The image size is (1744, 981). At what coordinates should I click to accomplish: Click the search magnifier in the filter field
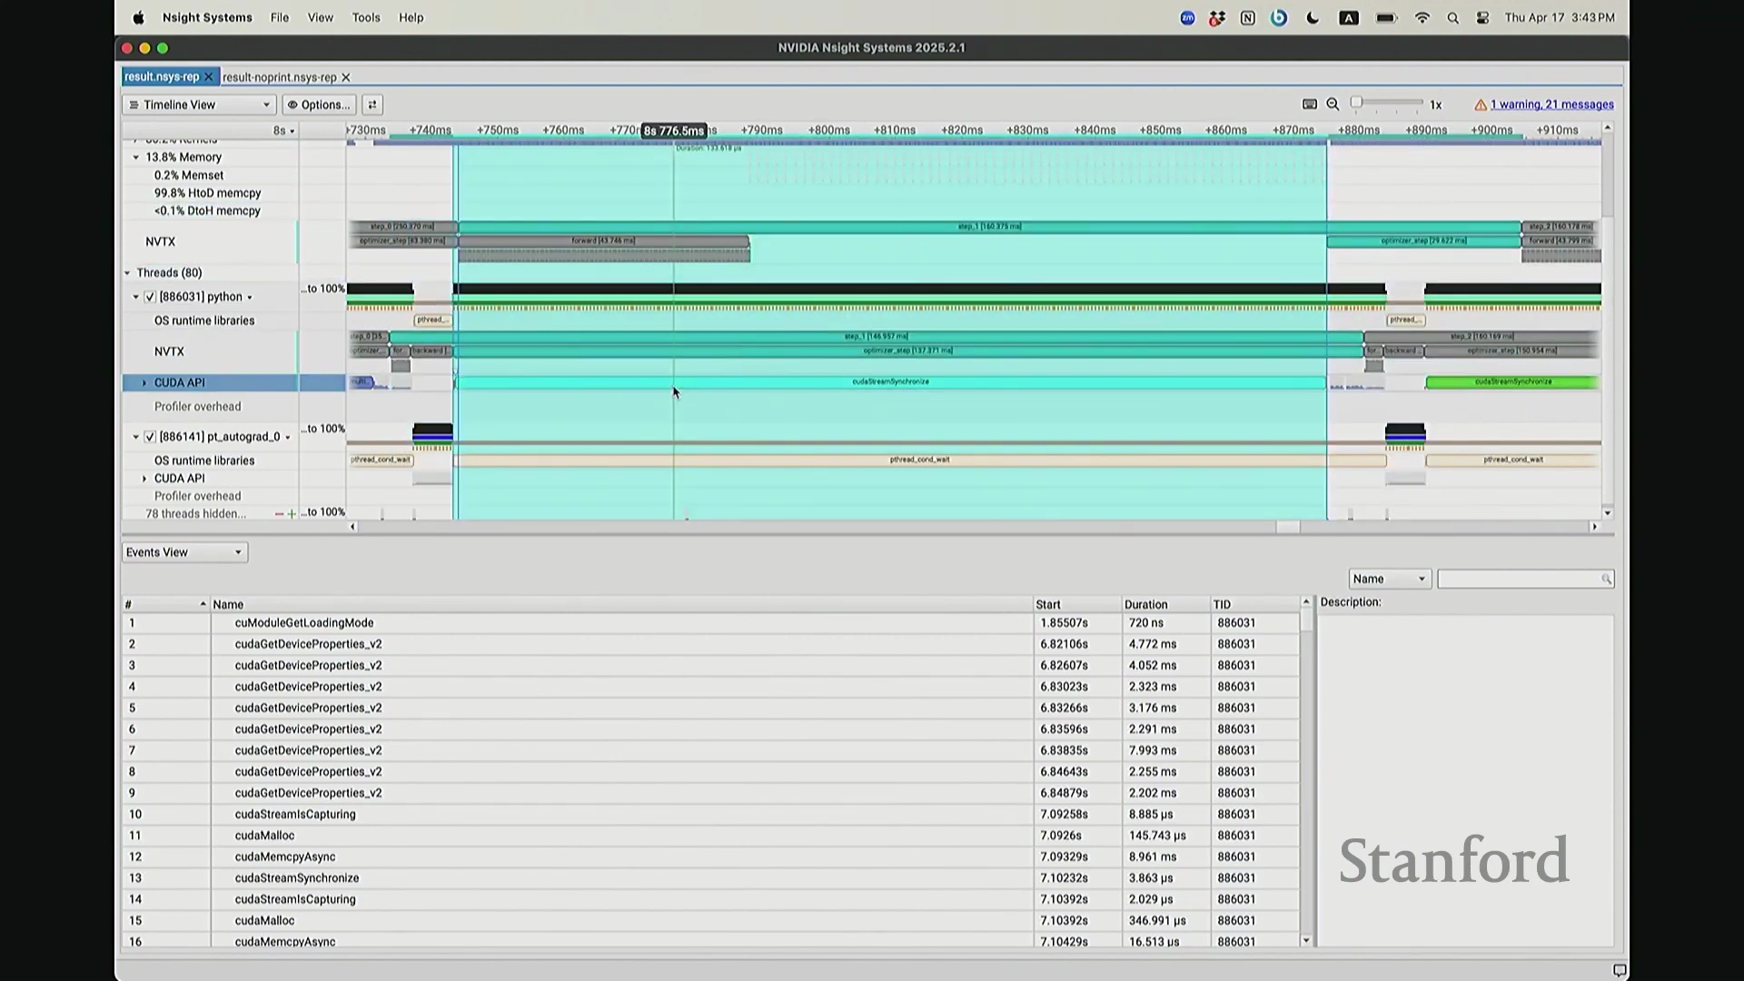tap(1605, 580)
